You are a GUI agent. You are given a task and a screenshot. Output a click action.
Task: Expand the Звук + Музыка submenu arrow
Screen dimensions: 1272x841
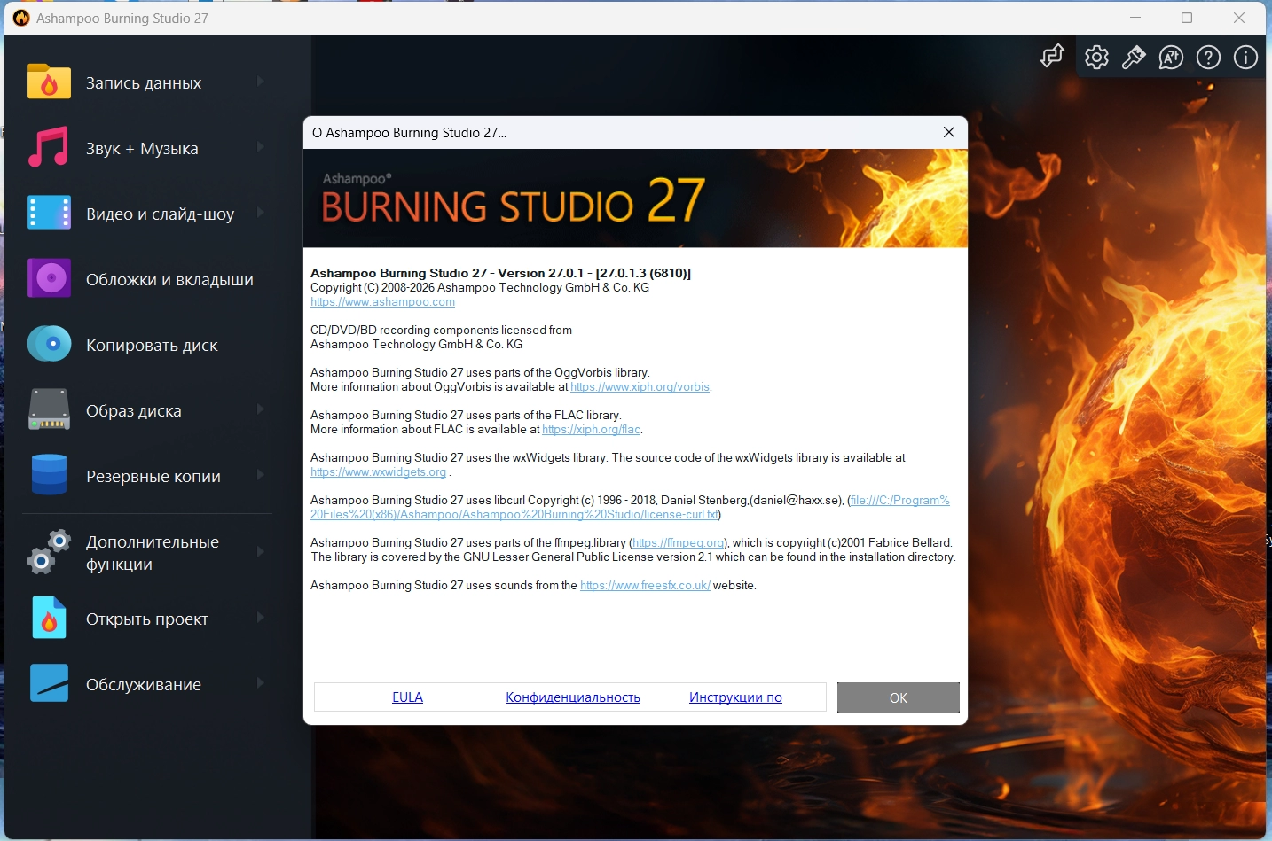260,147
